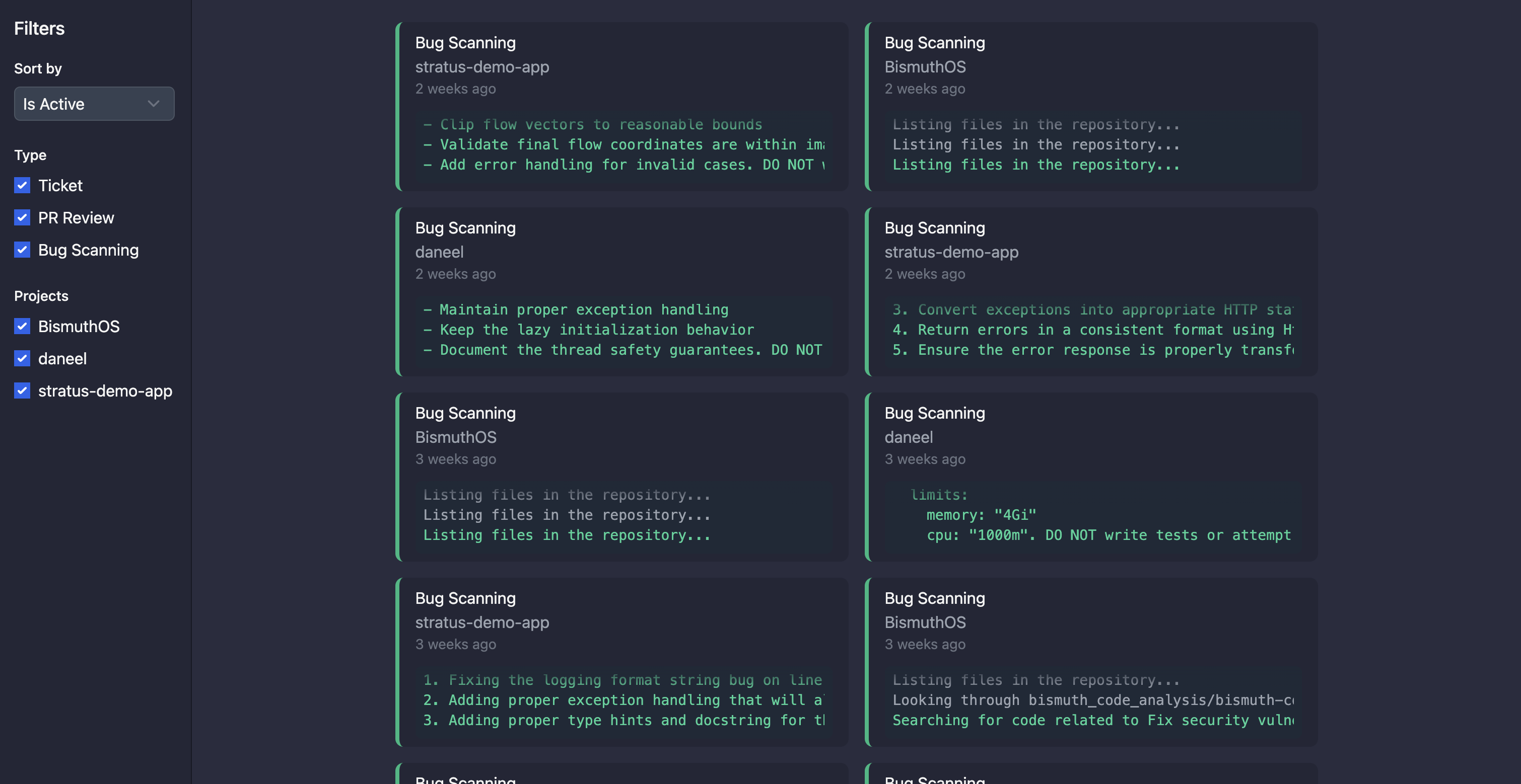
Task: Open daneel card showing memory 4Gi limits
Action: pyautogui.click(x=1091, y=477)
